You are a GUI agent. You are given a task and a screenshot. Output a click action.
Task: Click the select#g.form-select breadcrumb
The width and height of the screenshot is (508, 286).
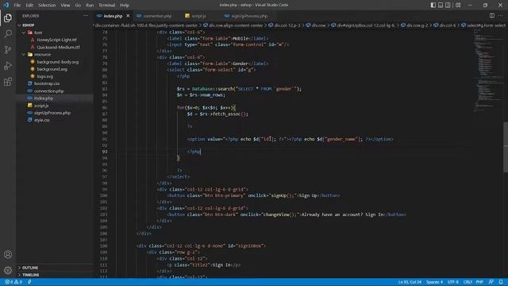pyautogui.click(x=483, y=25)
